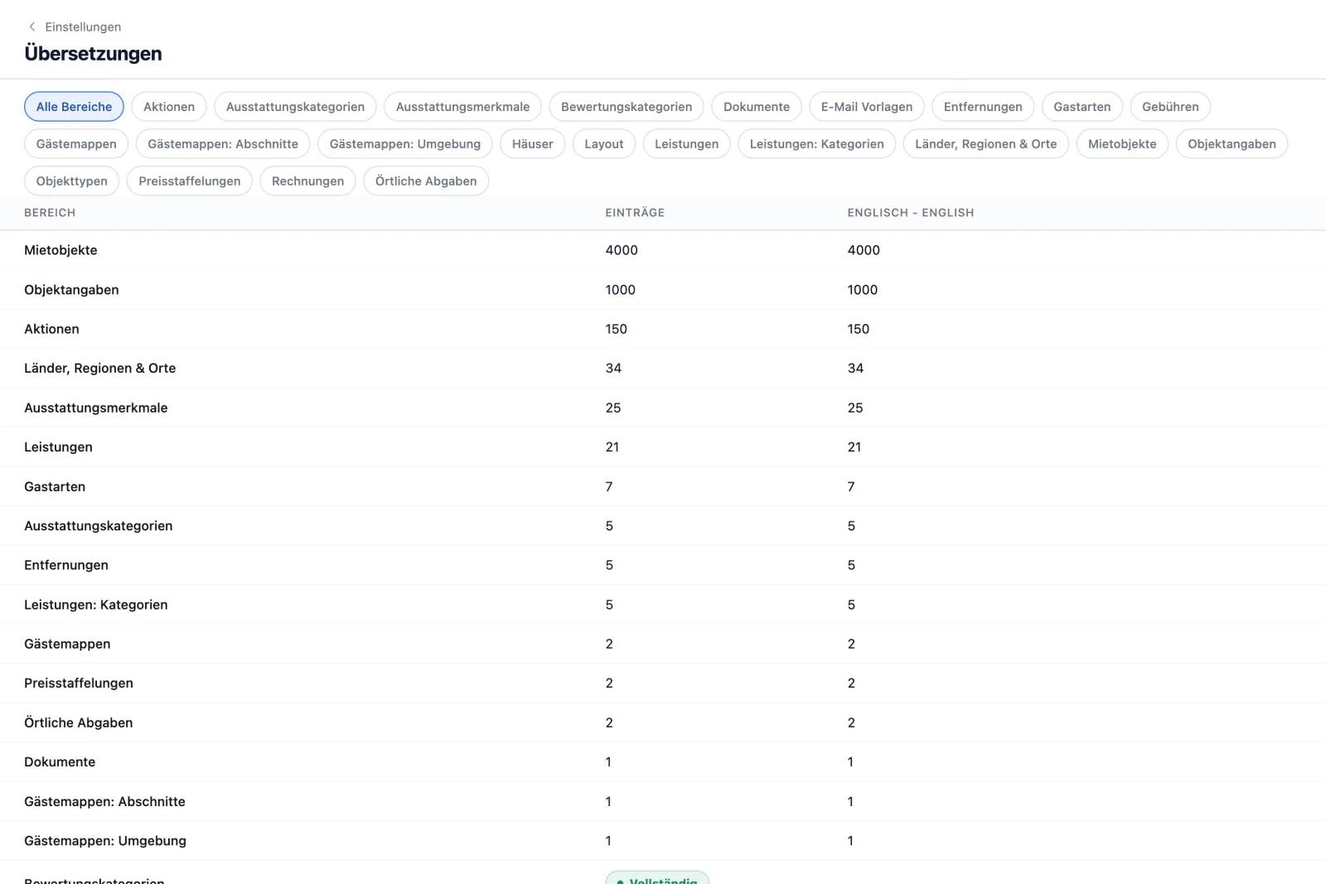Viewport: 1326px width, 884px height.
Task: Filter by Aktionen
Action: click(x=169, y=107)
